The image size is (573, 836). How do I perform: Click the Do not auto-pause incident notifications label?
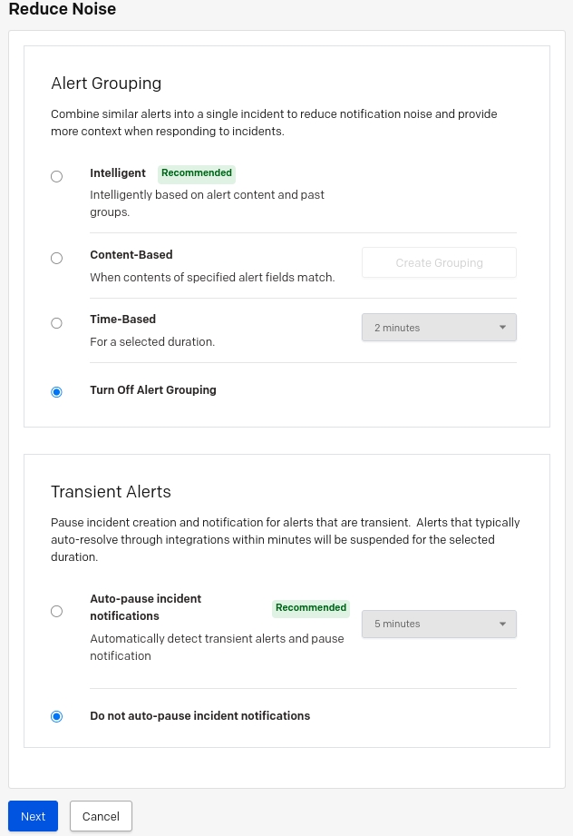pyautogui.click(x=199, y=716)
